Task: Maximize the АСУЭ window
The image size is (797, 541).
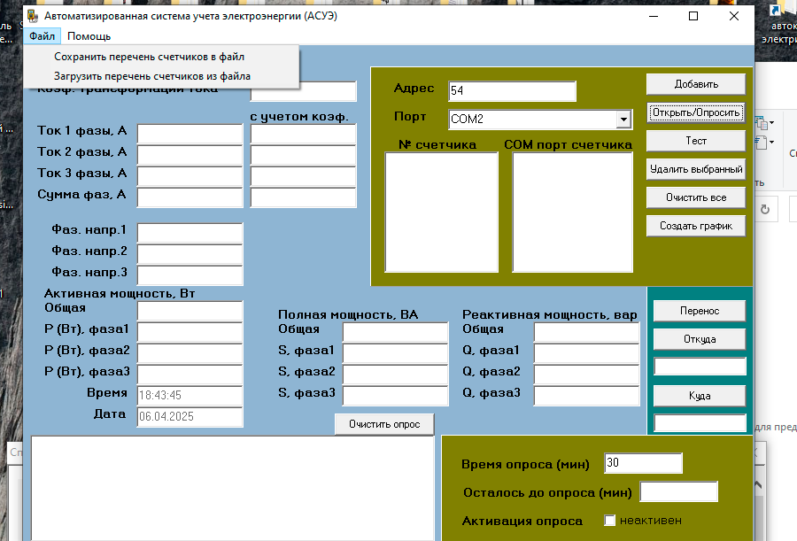Action: click(x=693, y=16)
